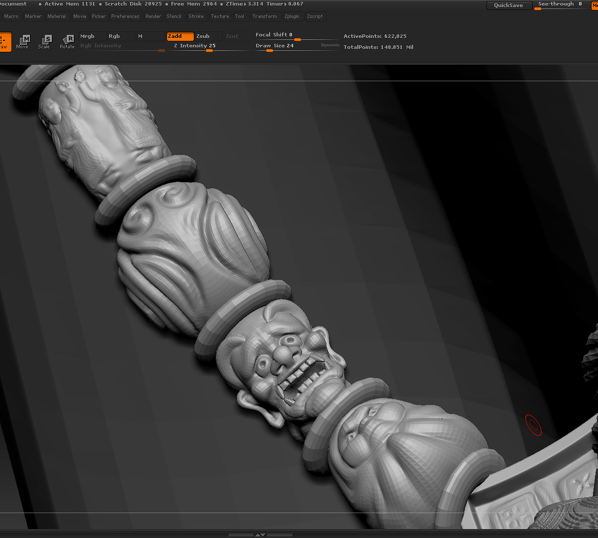Image resolution: width=598 pixels, height=538 pixels.
Task: Open the Marker menu
Action: point(33,16)
